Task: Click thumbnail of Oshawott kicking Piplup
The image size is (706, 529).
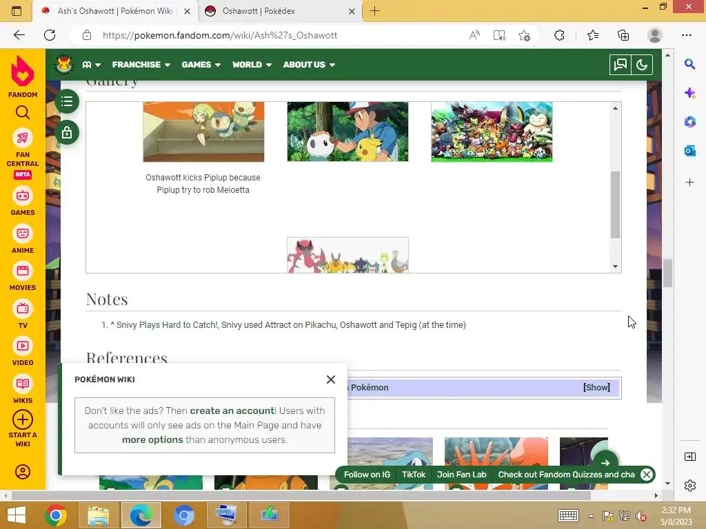Action: (203, 132)
